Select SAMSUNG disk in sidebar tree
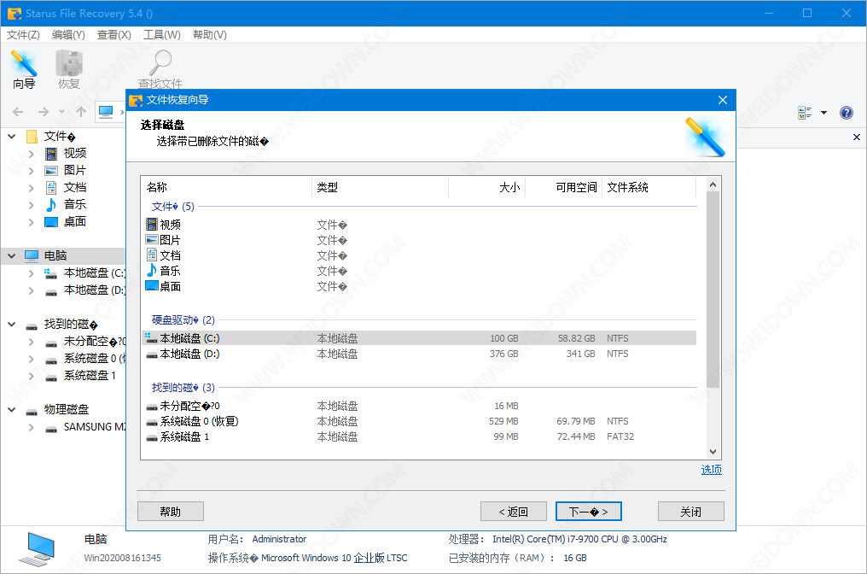The height and width of the screenshot is (574, 867). tap(95, 427)
